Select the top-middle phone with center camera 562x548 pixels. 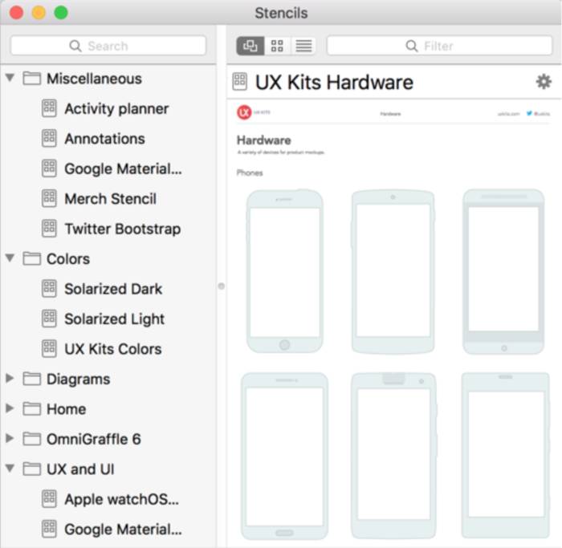[x=393, y=272]
